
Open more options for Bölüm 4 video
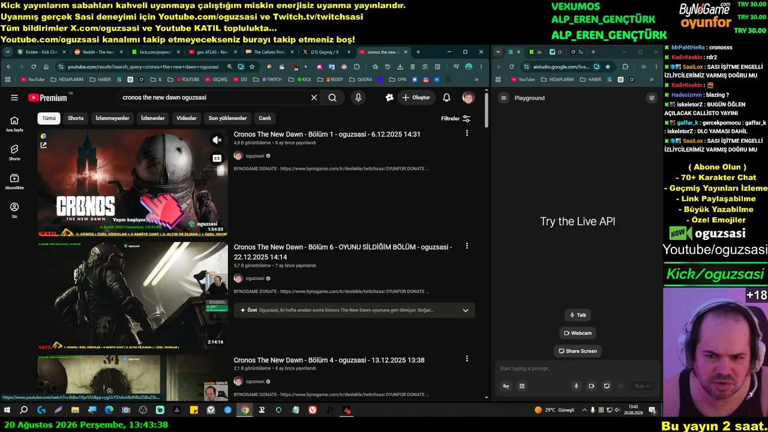pos(467,359)
